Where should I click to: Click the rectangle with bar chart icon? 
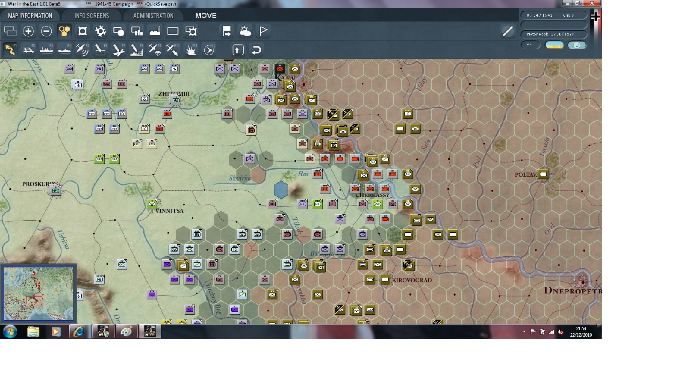(137, 31)
